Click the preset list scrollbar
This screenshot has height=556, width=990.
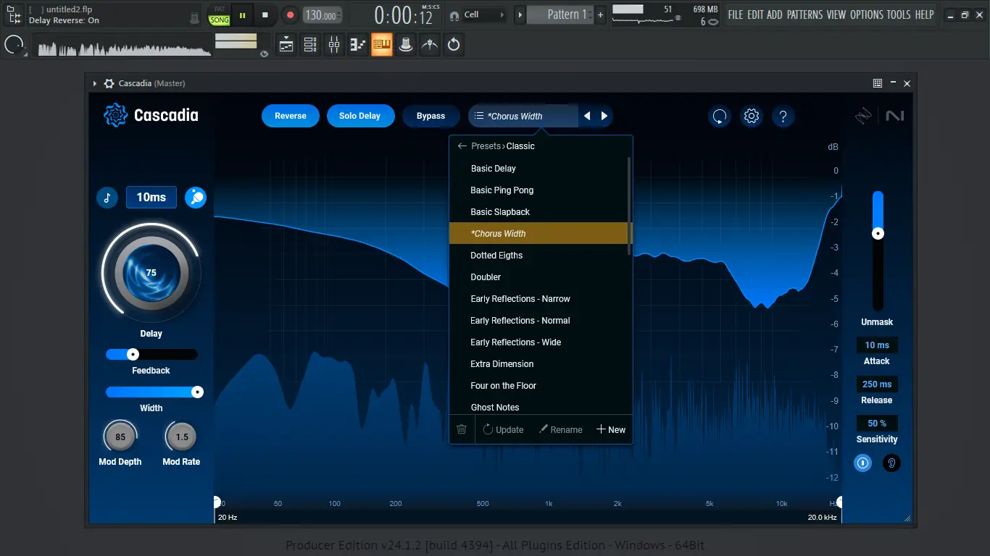point(629,206)
